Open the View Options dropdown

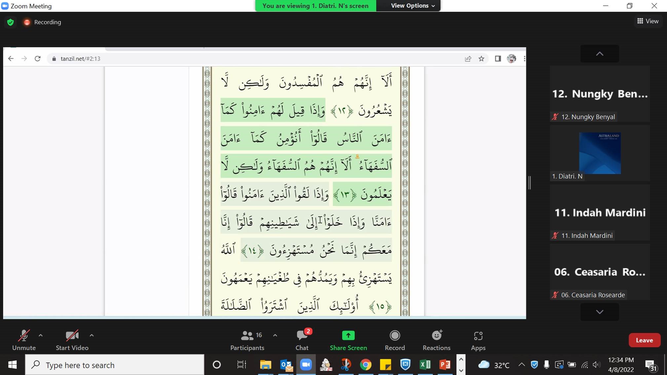click(413, 6)
